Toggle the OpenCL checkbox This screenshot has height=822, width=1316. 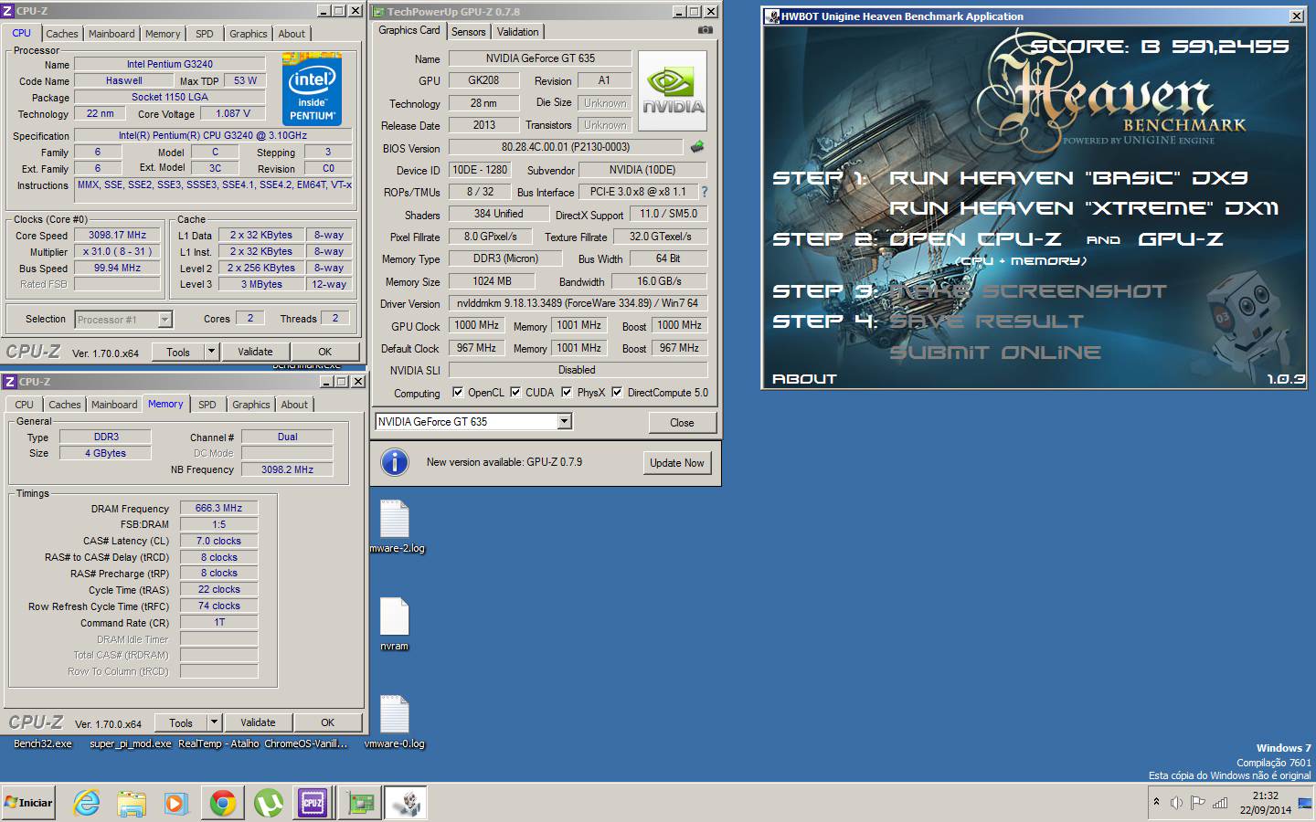pos(458,393)
